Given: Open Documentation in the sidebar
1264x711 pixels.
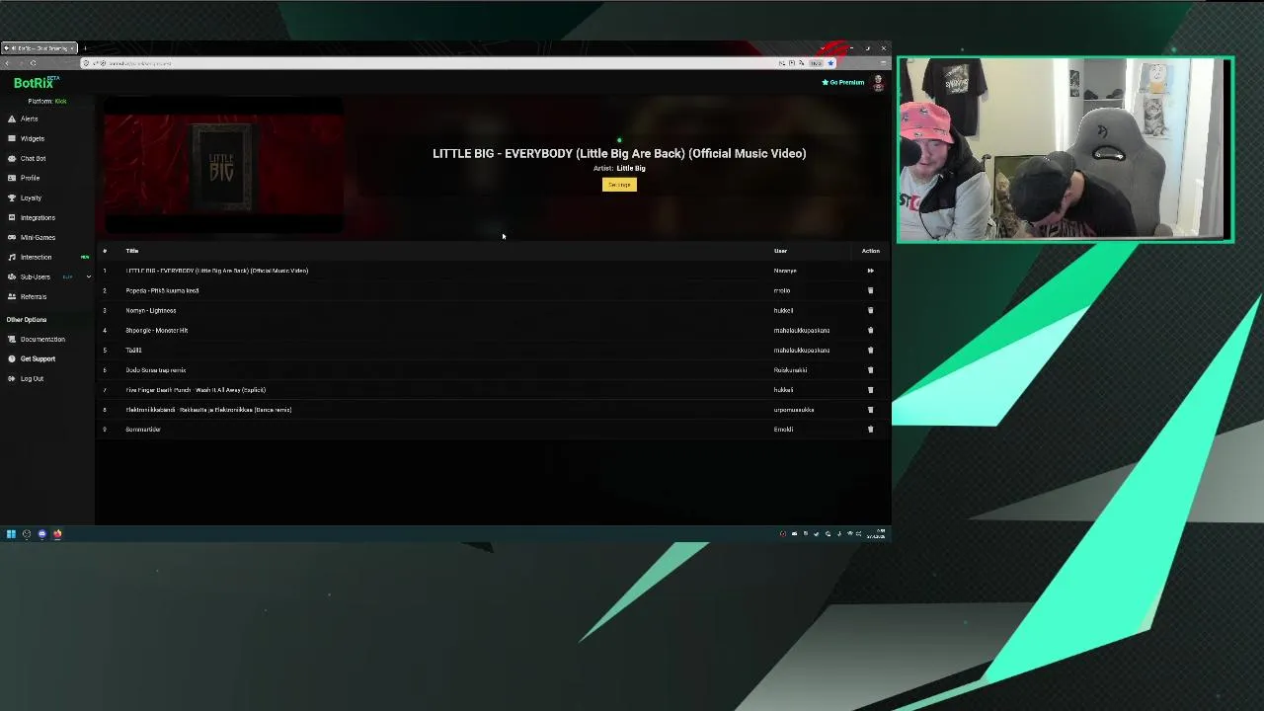Looking at the screenshot, I should [x=41, y=339].
